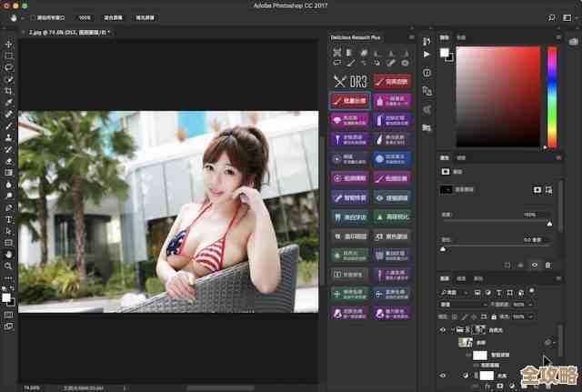This screenshot has height=392, width=582.
Task: Toggle mask visibility eye in Properties panel
Action: 535,265
